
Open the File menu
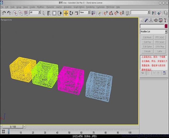2,7
